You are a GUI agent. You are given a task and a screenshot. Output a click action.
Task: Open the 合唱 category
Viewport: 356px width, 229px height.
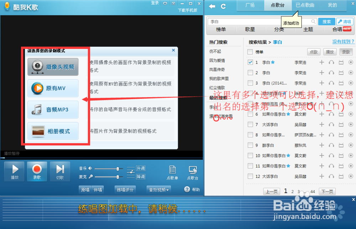coord(337,29)
